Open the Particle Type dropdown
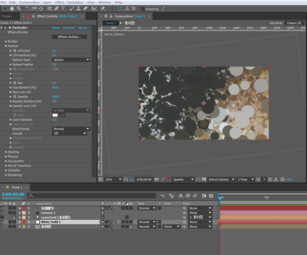The image size is (307, 255). (x=71, y=60)
